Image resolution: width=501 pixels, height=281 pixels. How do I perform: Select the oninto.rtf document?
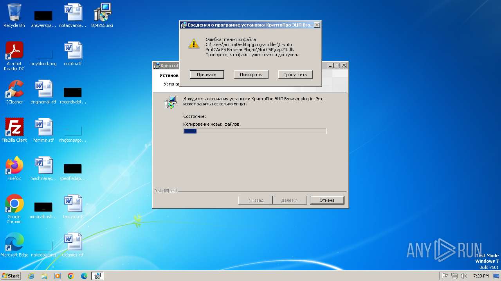click(x=73, y=54)
